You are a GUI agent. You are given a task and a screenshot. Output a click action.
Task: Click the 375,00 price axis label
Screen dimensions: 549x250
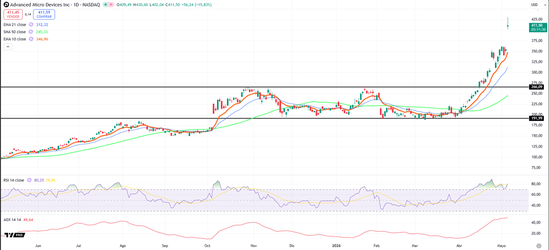(x=537, y=40)
